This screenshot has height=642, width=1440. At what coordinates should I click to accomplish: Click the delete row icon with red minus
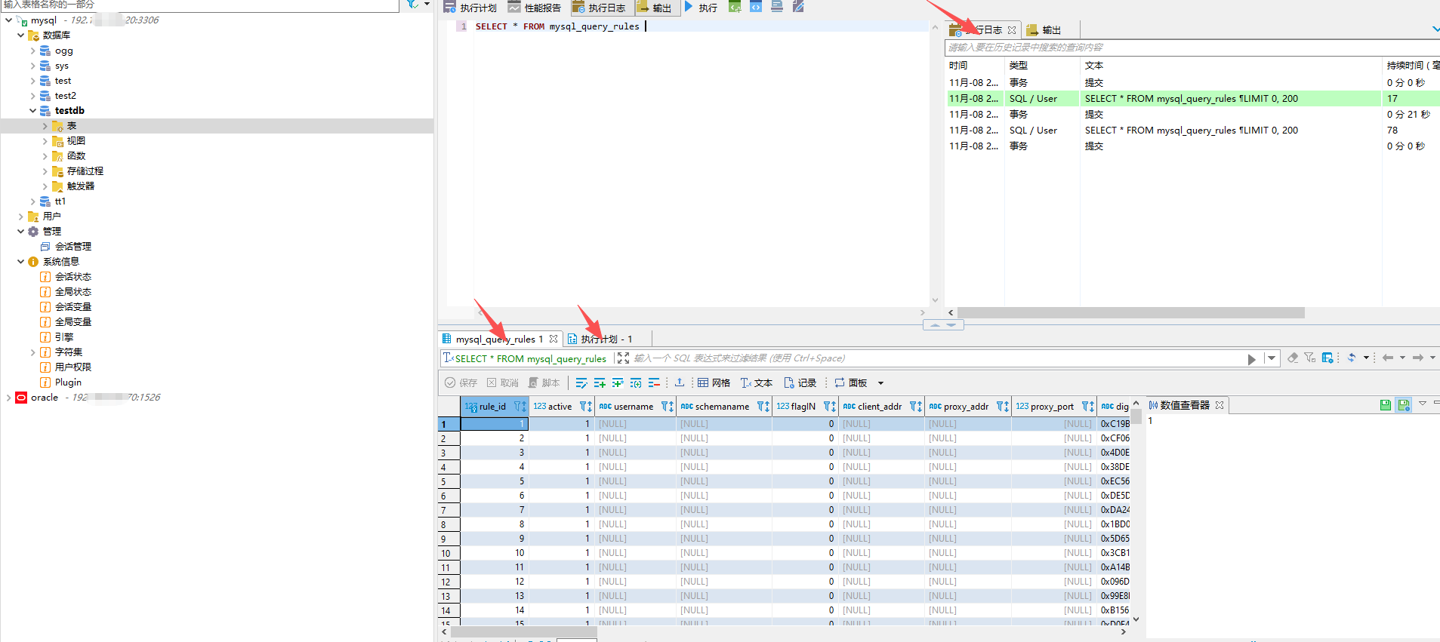[654, 382]
